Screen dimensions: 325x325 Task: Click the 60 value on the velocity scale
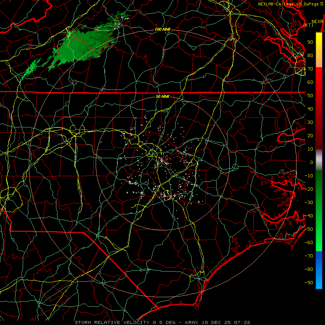tap(310, 82)
